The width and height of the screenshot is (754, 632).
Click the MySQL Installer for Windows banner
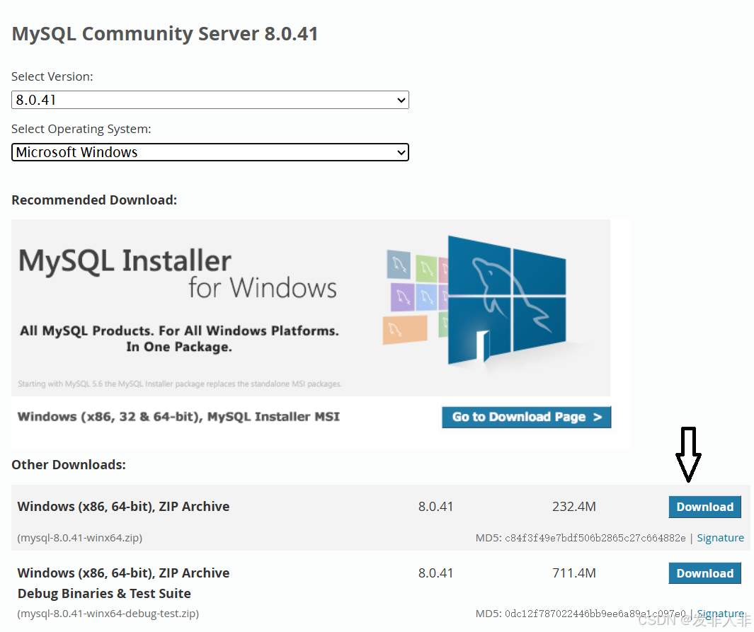click(311, 308)
